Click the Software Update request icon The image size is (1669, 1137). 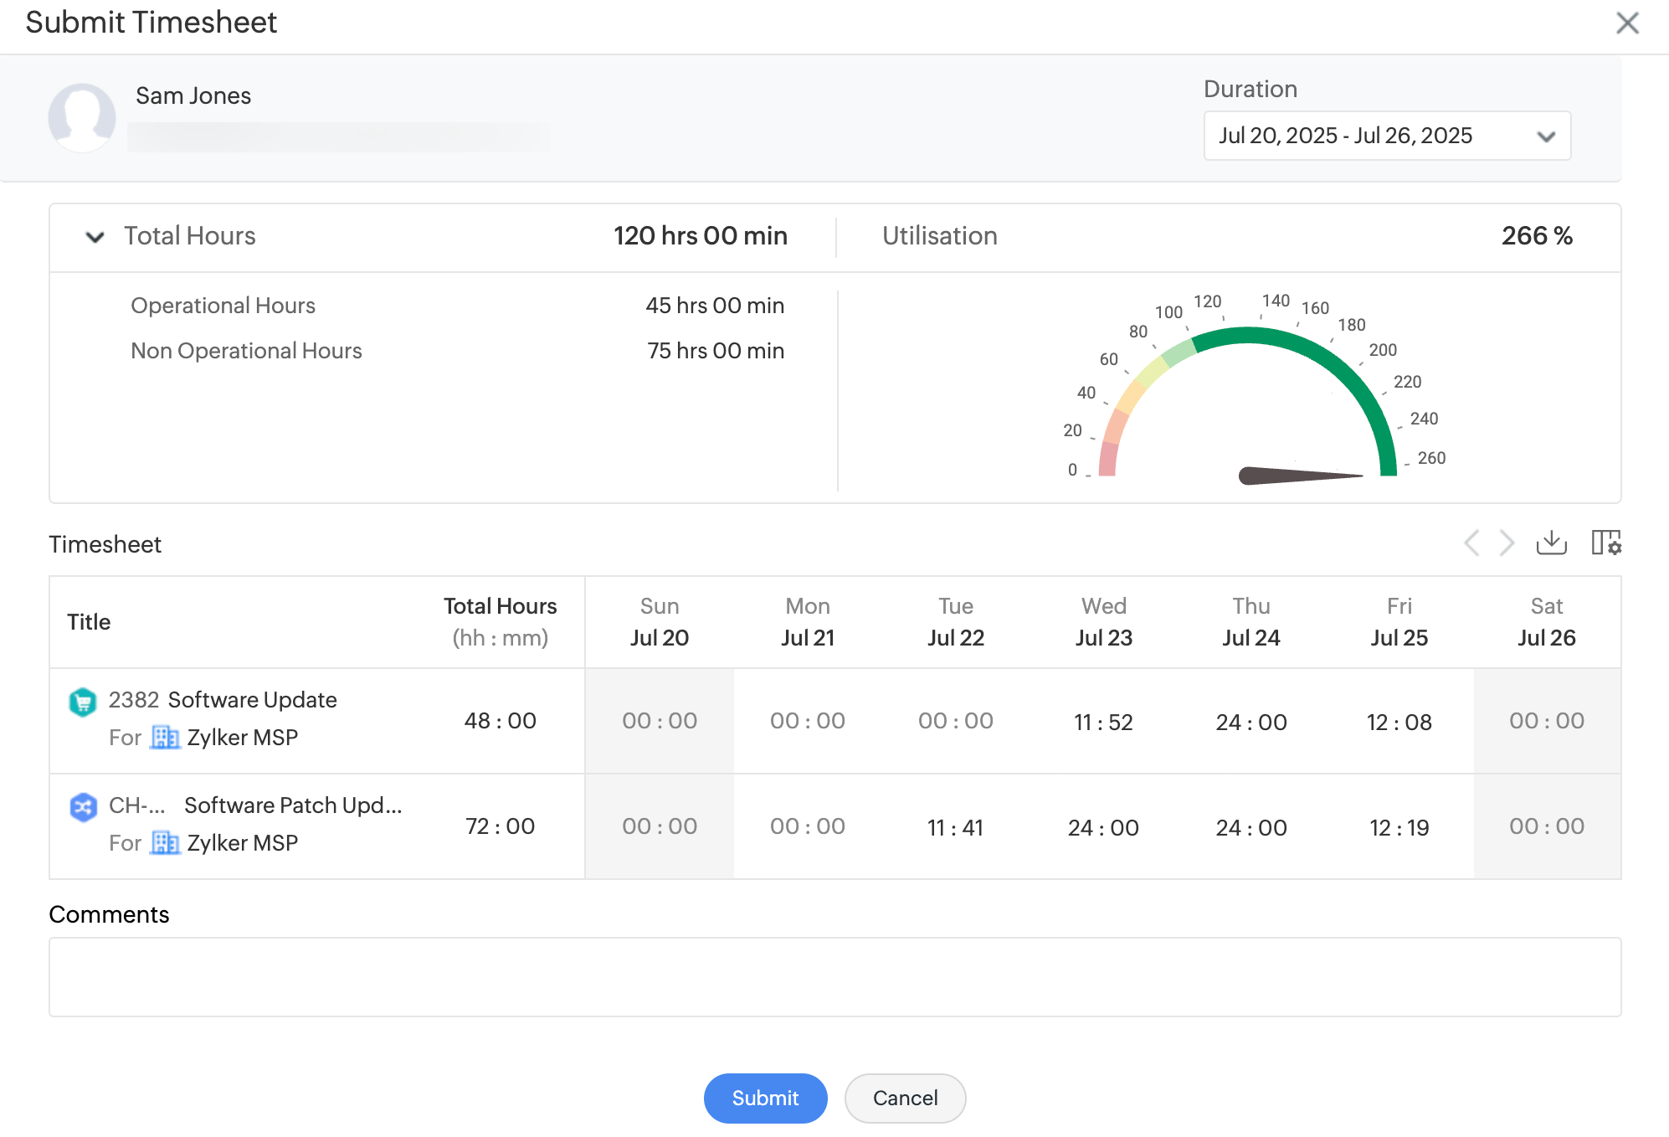82,702
